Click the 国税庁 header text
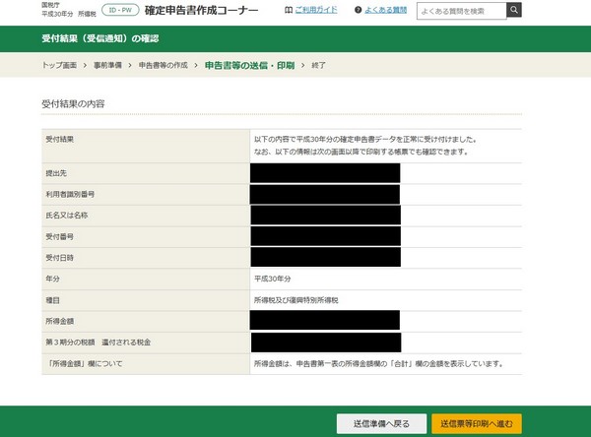 coord(50,5)
